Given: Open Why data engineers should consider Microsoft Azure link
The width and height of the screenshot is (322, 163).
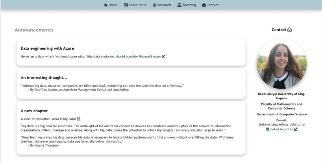Looking at the screenshot, I should pyautogui.click(x=124, y=56).
